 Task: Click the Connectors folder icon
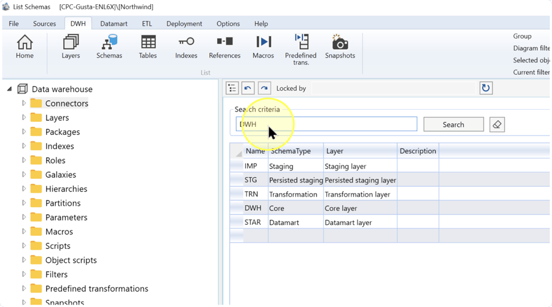pyautogui.click(x=36, y=104)
